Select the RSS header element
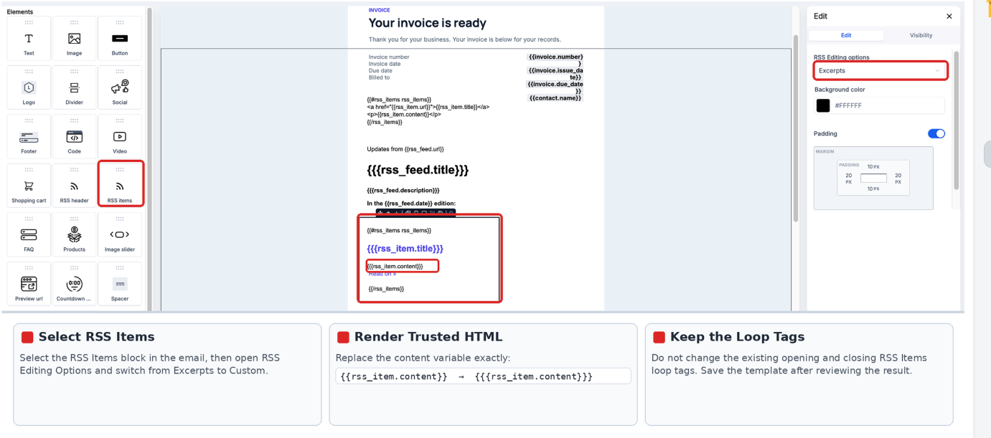Screen dimensions: 991x438 pyautogui.click(x=74, y=186)
